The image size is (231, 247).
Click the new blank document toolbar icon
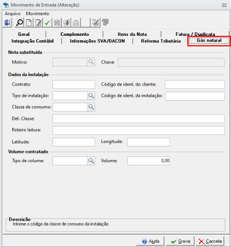click(x=29, y=23)
